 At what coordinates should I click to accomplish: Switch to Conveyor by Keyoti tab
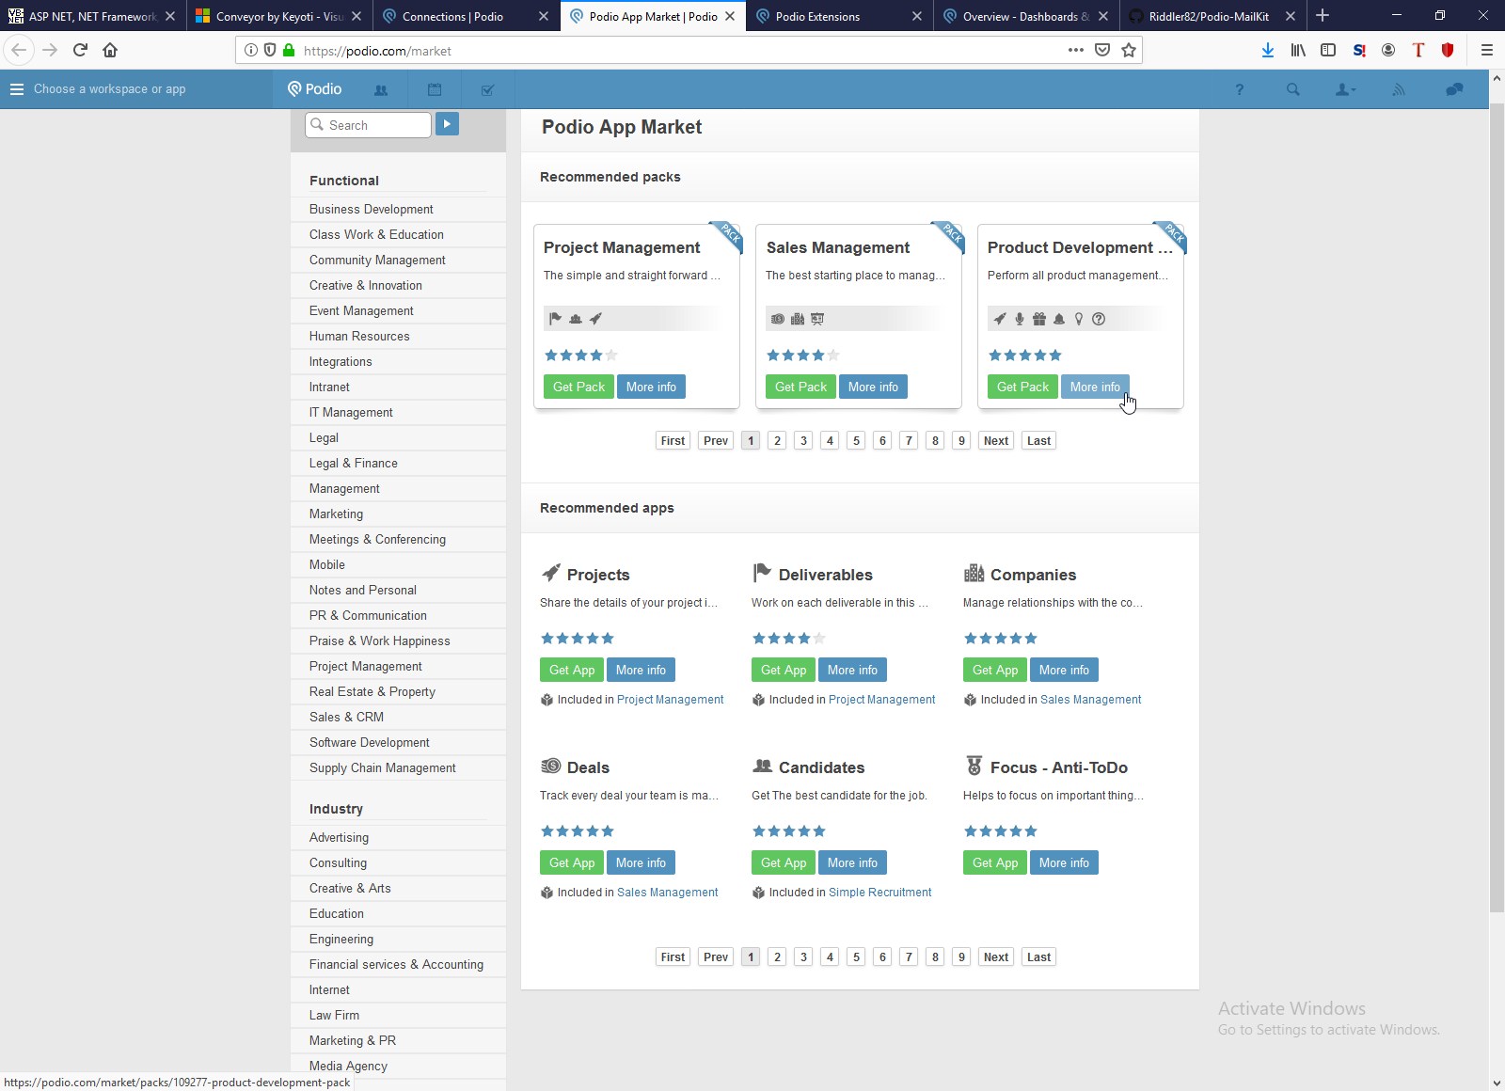click(279, 16)
